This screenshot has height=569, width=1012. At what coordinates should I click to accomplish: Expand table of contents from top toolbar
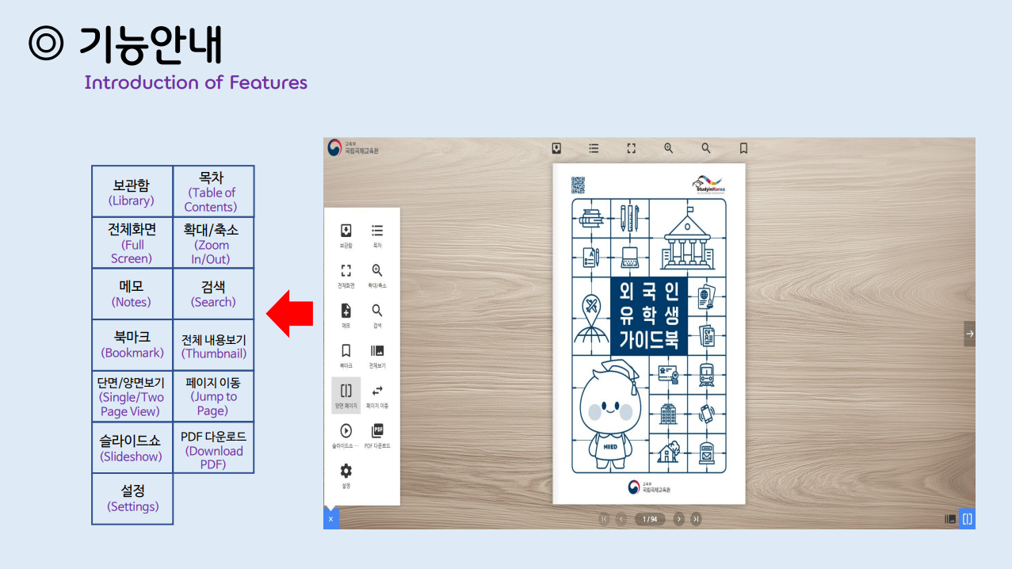pos(594,148)
